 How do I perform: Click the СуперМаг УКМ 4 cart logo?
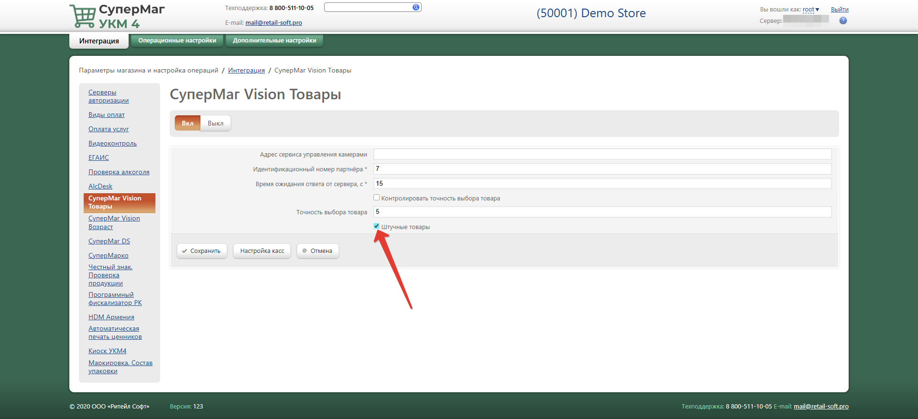point(117,16)
